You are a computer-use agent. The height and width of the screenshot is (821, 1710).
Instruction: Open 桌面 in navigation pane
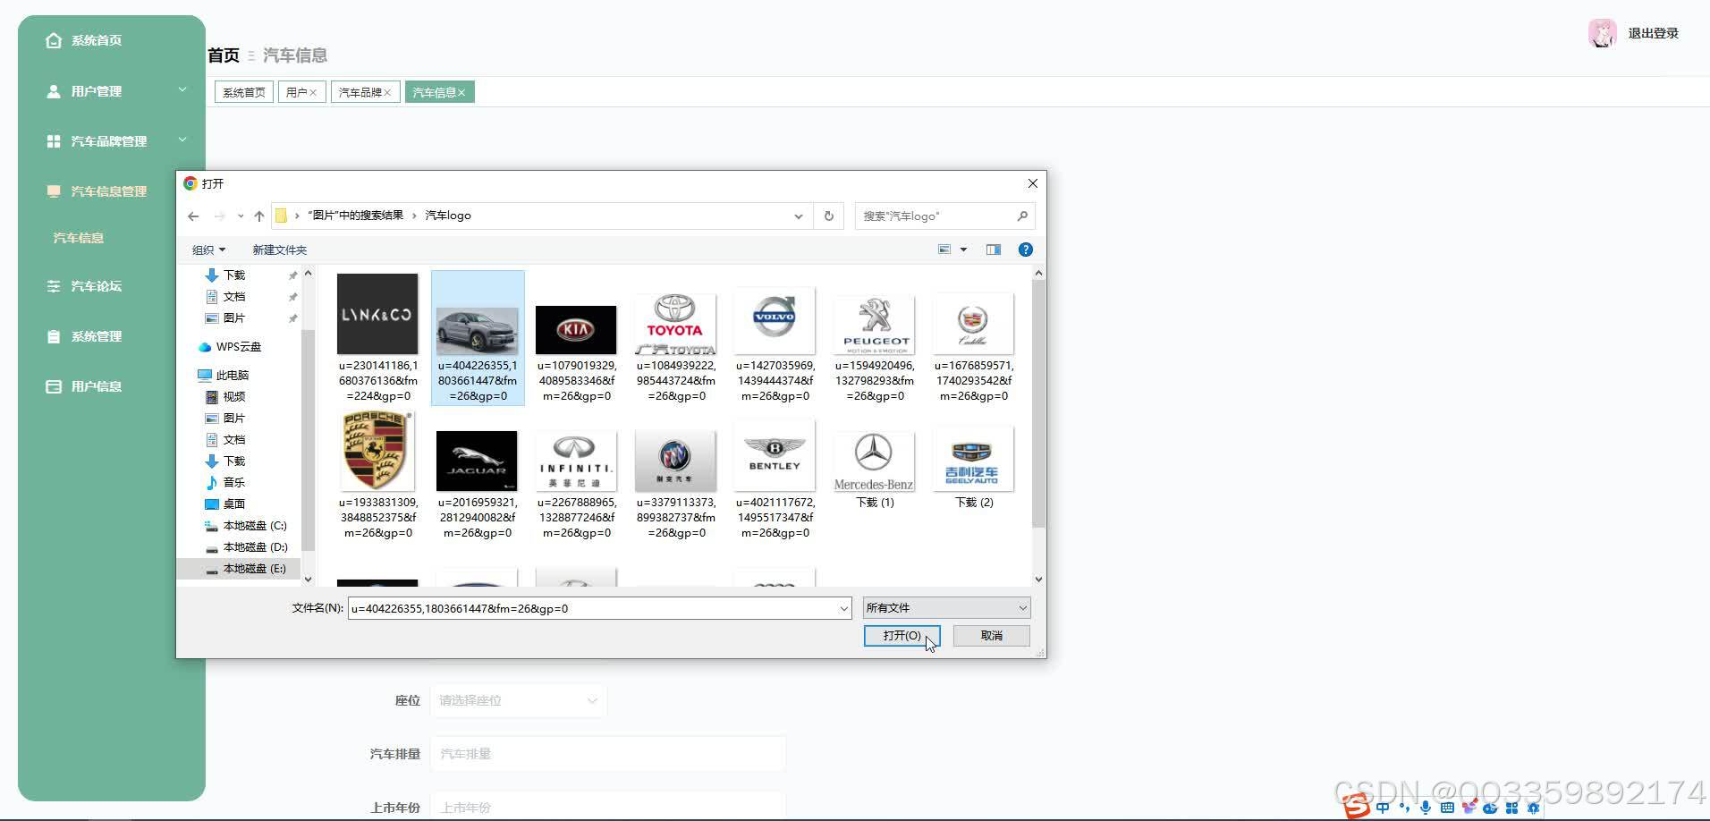[x=224, y=504]
